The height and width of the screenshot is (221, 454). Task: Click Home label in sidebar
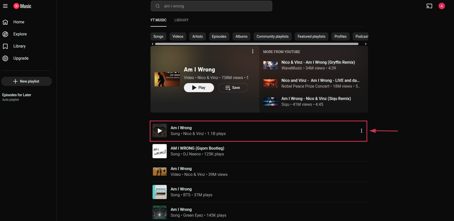[19, 22]
